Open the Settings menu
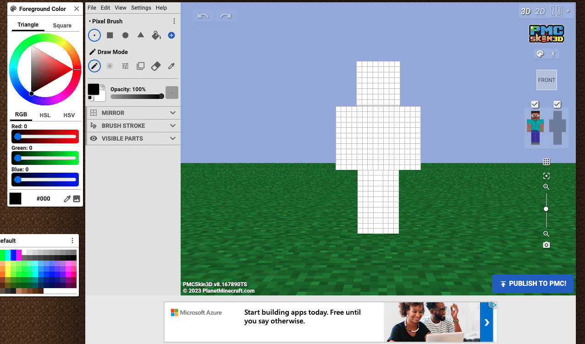 (141, 8)
